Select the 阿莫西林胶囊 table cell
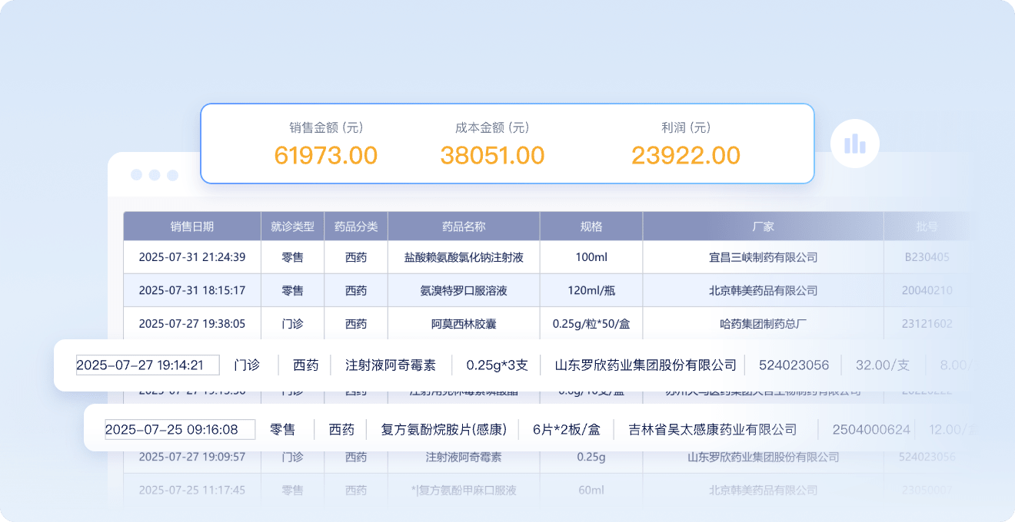Image resolution: width=1015 pixels, height=522 pixels. tap(464, 324)
